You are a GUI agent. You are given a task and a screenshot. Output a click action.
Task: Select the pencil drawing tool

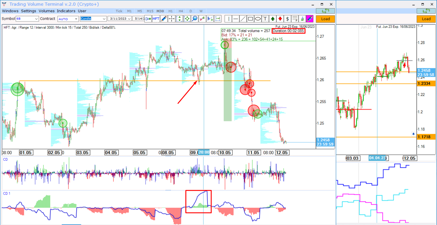pos(164,19)
